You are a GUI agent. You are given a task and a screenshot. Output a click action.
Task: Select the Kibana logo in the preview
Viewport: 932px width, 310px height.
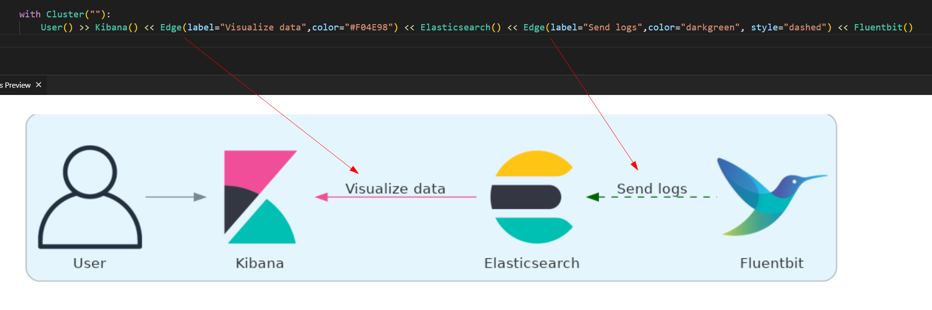tap(260, 197)
